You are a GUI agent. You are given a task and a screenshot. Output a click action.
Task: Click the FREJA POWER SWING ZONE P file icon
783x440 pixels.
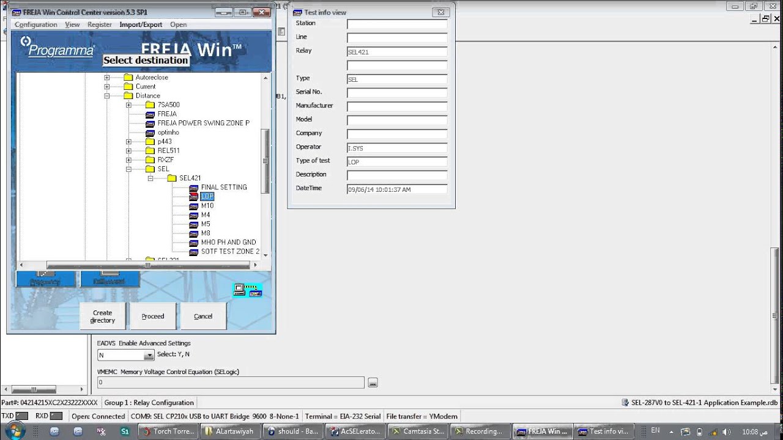(150, 123)
